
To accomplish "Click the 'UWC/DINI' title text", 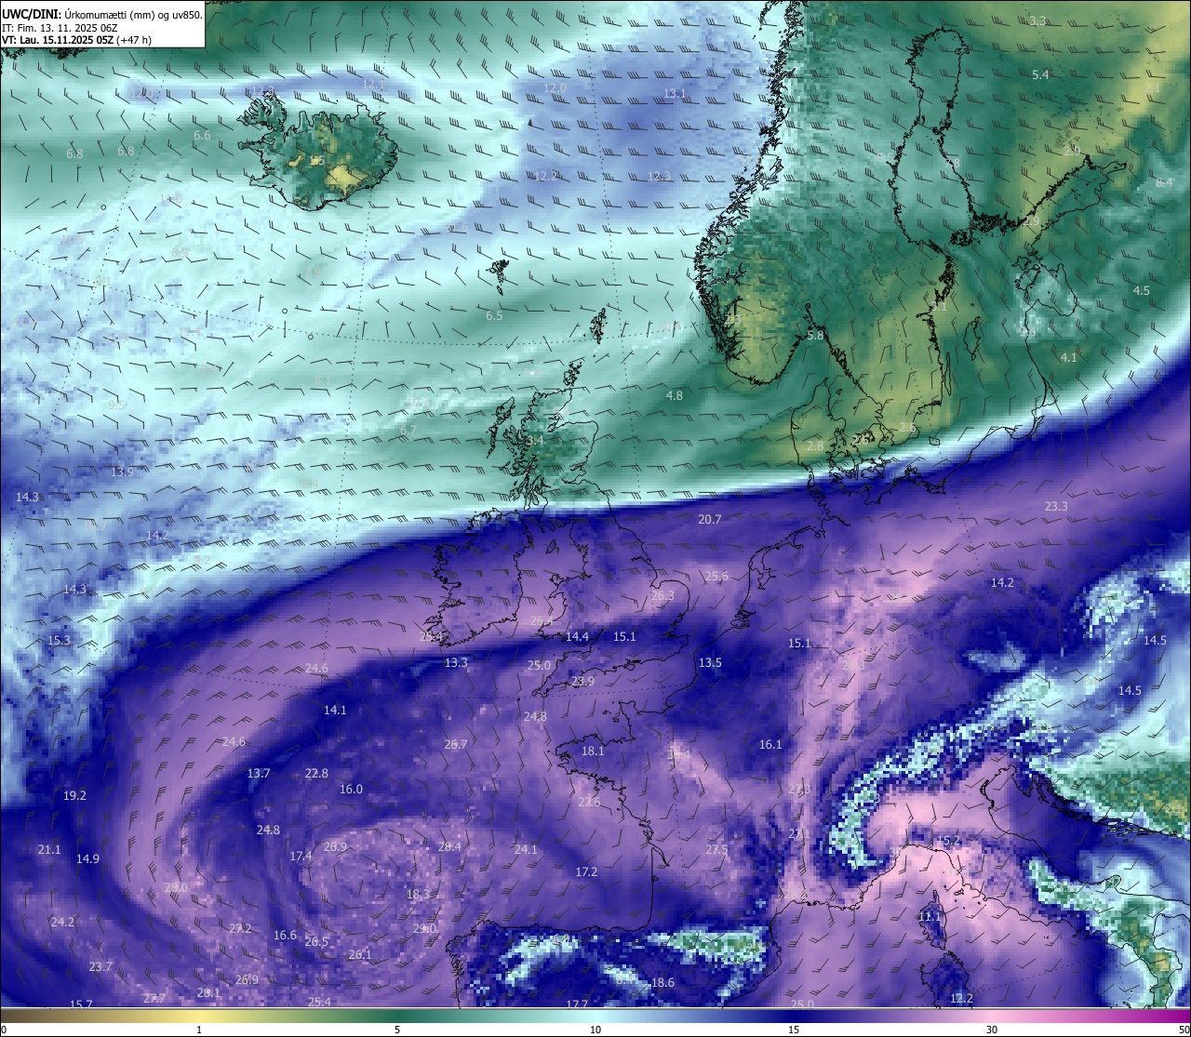I will click(33, 14).
